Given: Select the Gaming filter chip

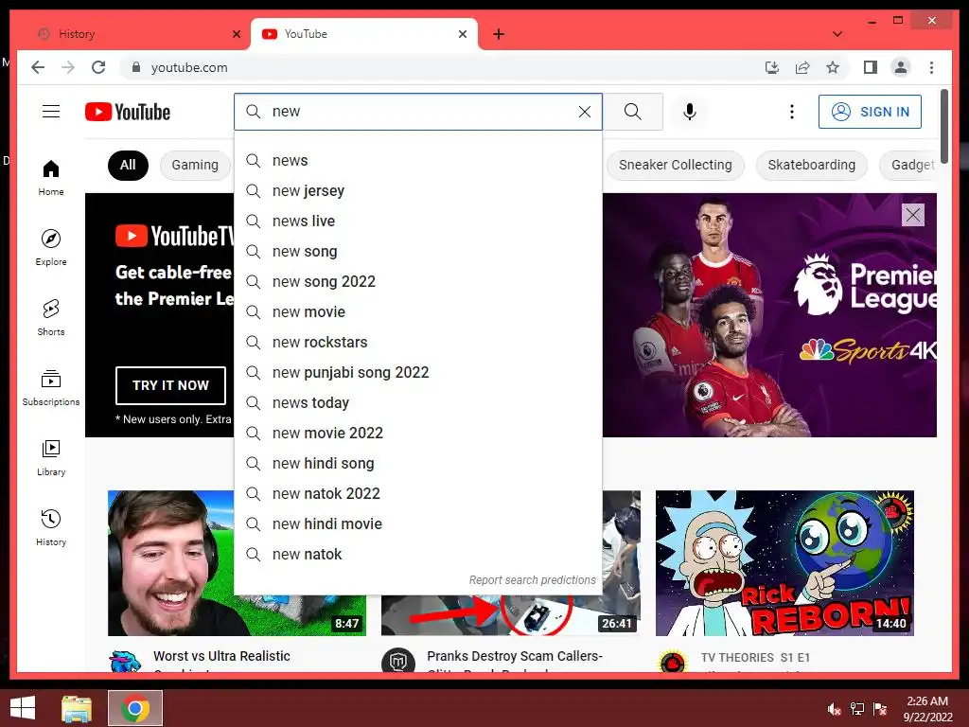Looking at the screenshot, I should click(195, 165).
